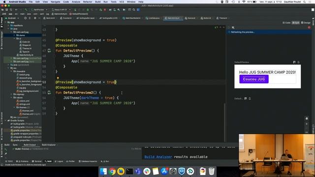Screen dimensions: 315x177
Task: Collapse the ui package folder
Action: coord(14,38)
